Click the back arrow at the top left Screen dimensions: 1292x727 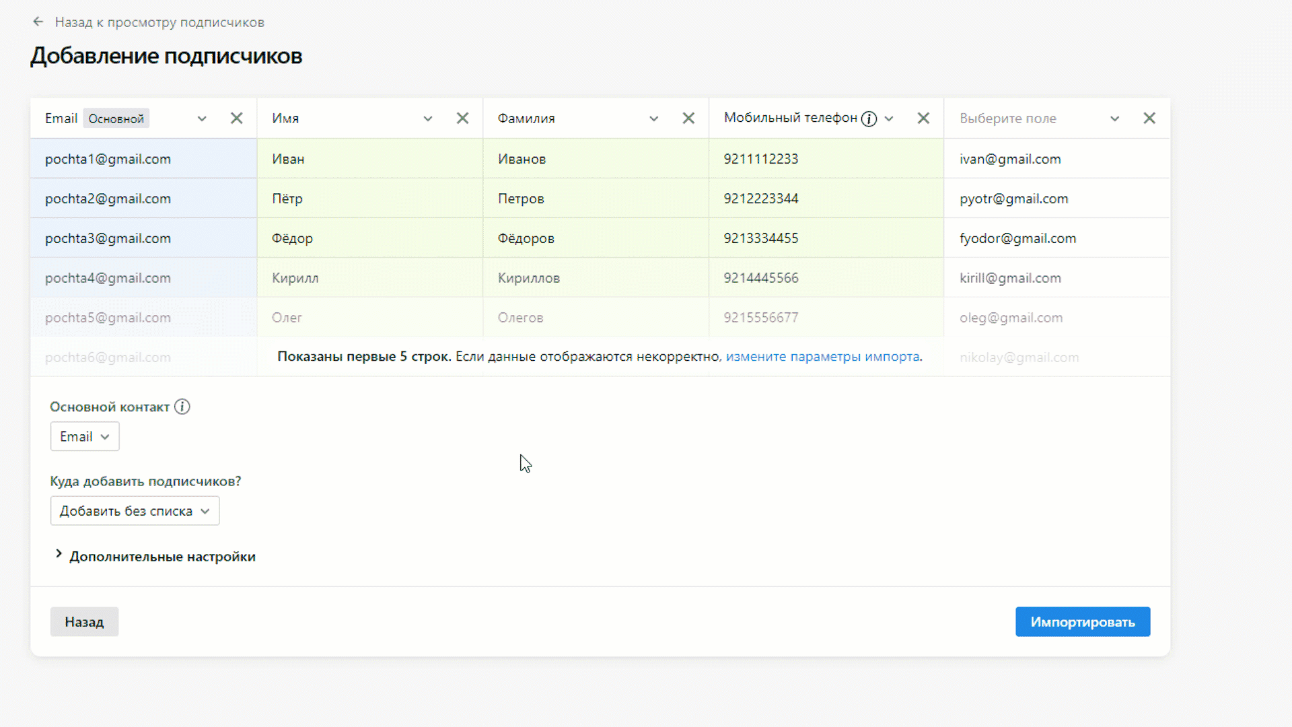[38, 21]
